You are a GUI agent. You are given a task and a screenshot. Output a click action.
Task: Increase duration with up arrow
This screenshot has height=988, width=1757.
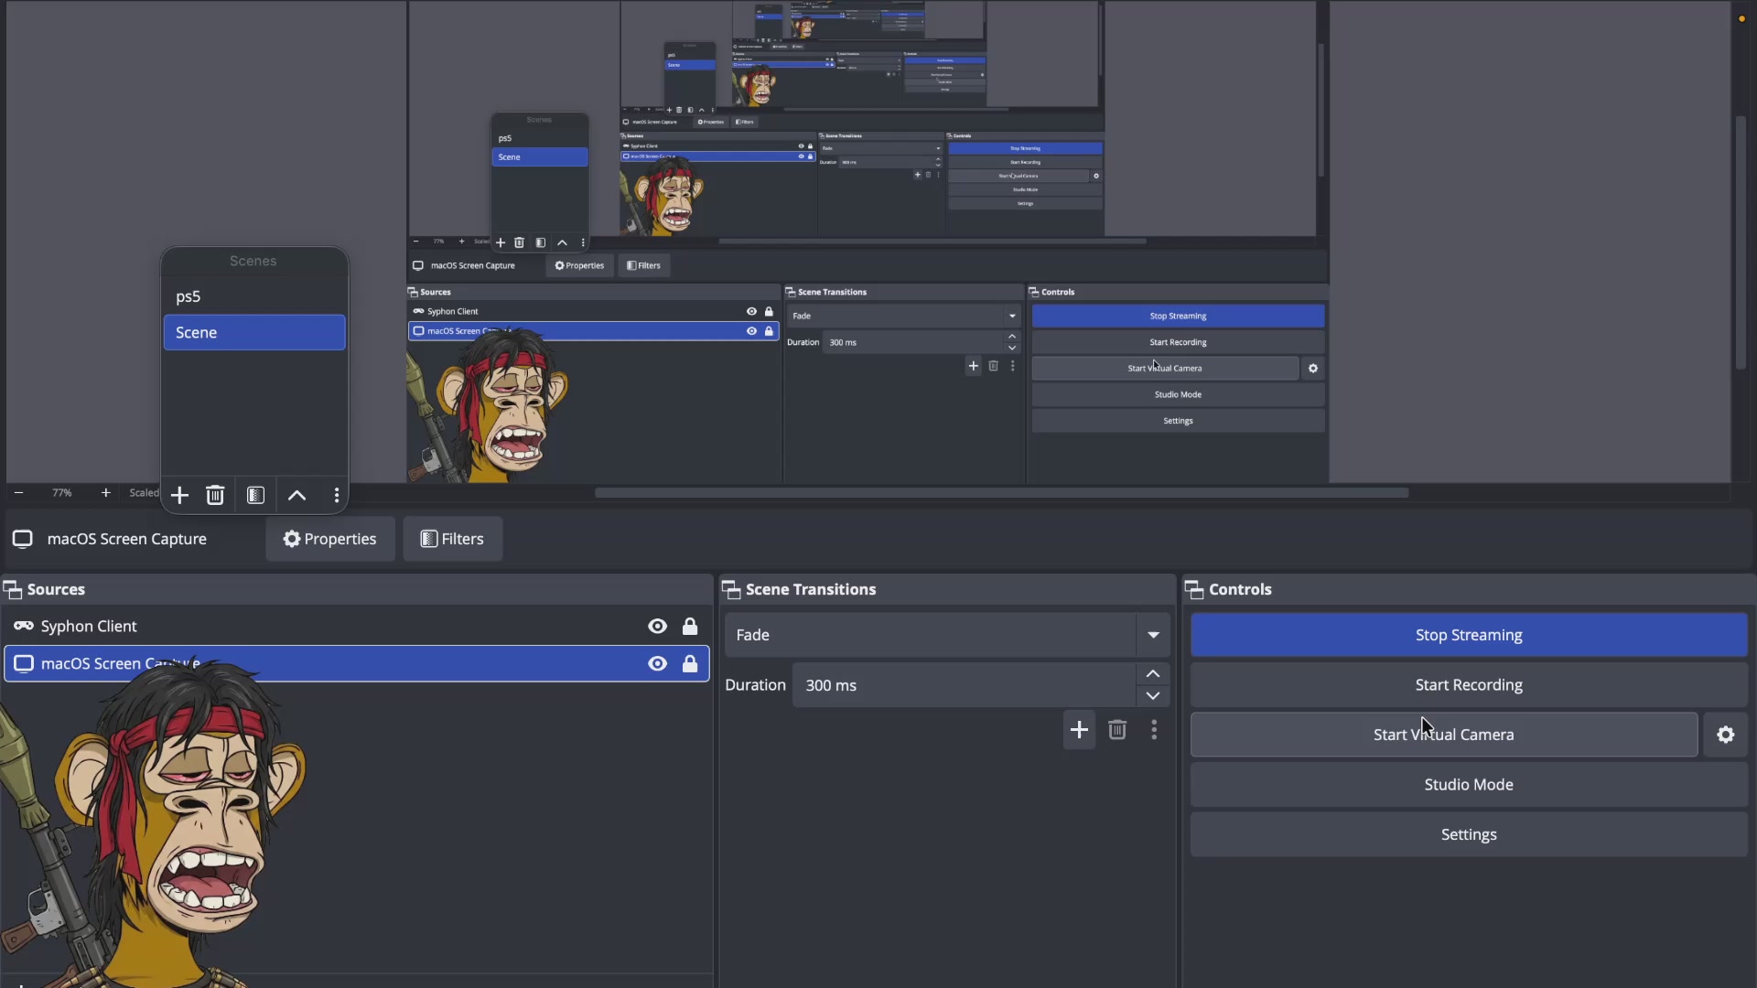1153,673
